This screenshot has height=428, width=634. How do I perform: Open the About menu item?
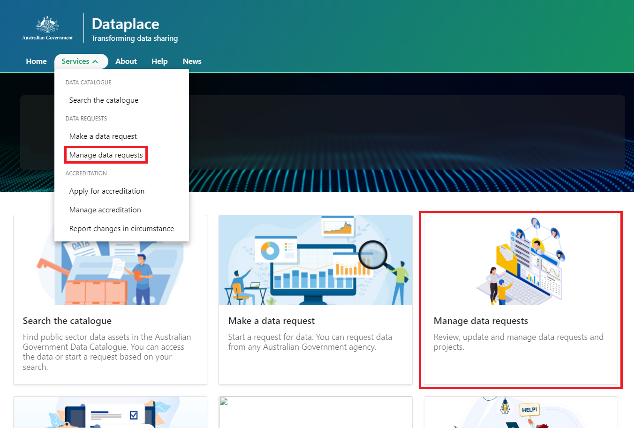(126, 61)
